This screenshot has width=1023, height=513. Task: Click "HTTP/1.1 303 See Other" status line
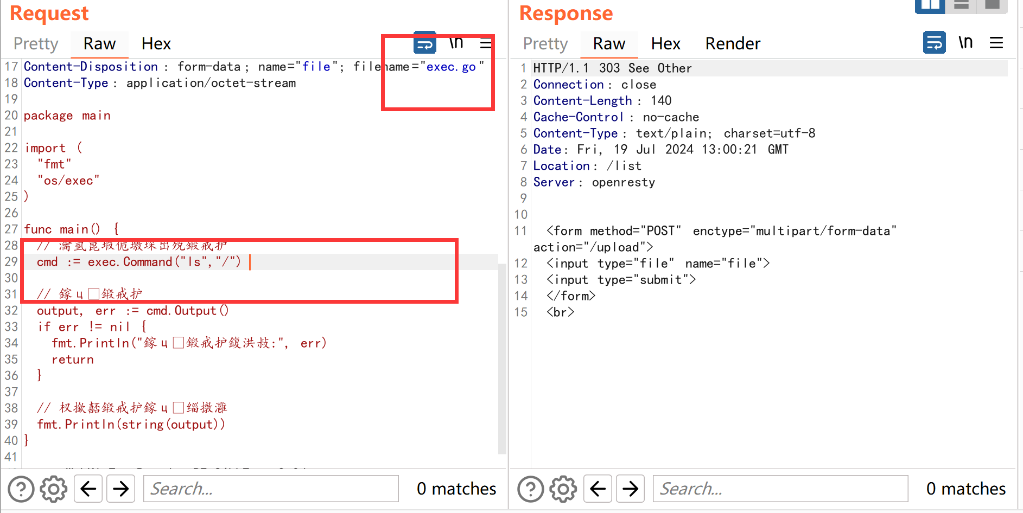pos(613,68)
